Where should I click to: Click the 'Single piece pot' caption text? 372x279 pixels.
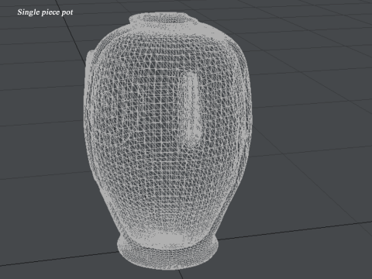coord(45,12)
